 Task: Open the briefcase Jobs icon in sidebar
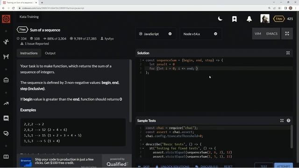click(x=6, y=80)
